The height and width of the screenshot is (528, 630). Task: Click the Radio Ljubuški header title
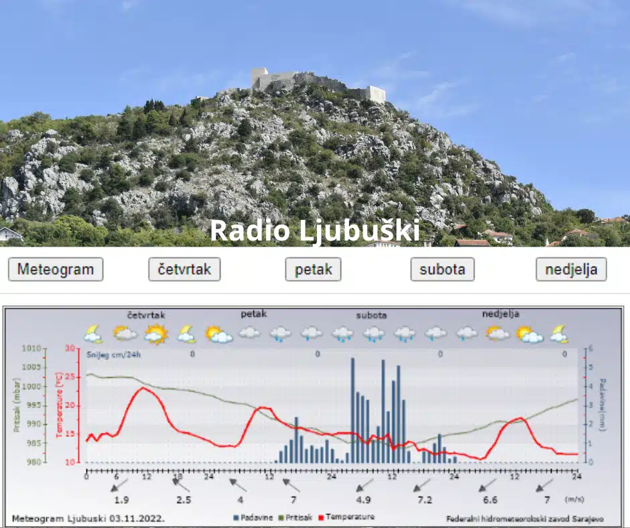(315, 230)
